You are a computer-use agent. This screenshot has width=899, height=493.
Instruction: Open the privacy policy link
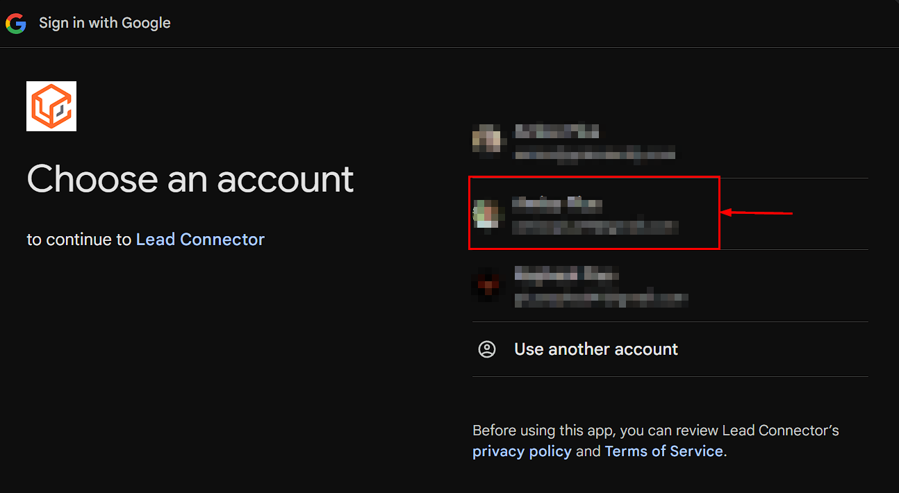[x=522, y=451]
